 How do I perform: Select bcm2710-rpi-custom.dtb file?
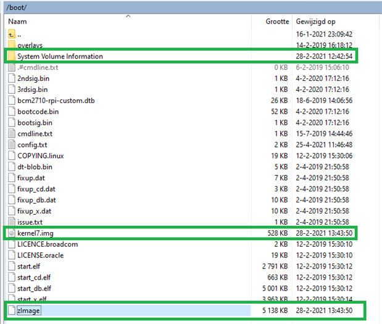click(56, 101)
